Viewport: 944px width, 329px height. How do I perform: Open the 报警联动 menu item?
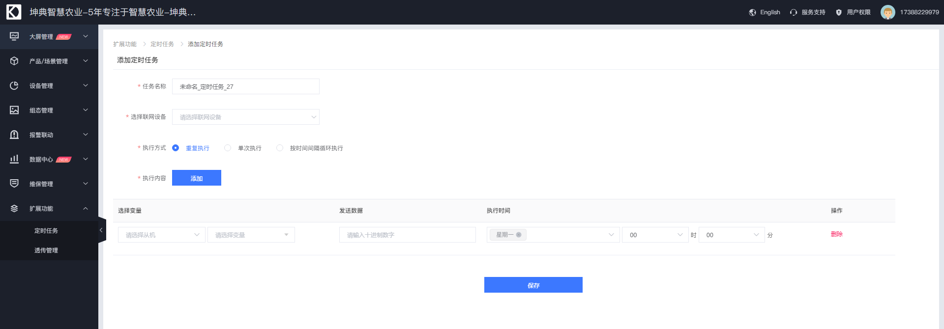[x=49, y=135]
